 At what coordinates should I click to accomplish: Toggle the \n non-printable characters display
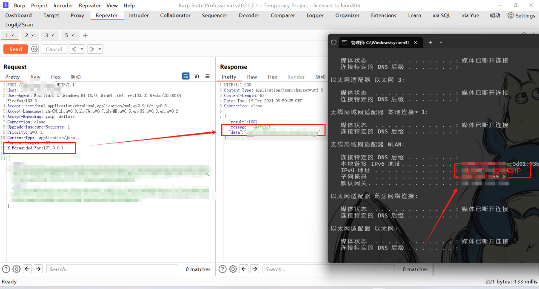[197, 76]
